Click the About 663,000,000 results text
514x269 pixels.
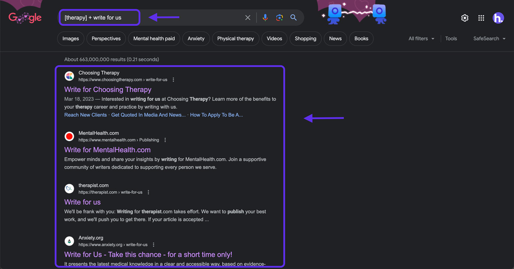(111, 60)
